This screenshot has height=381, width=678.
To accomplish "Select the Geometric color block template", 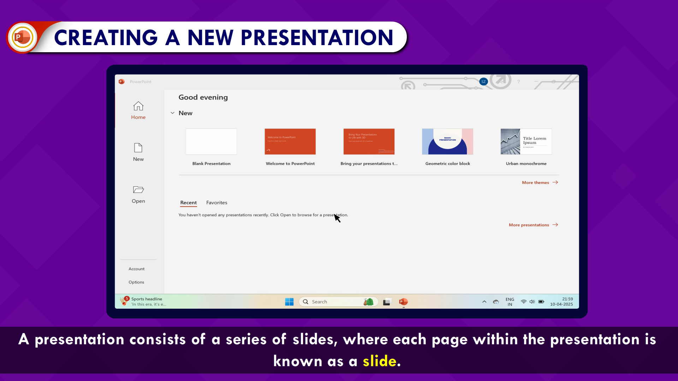I will 447,141.
